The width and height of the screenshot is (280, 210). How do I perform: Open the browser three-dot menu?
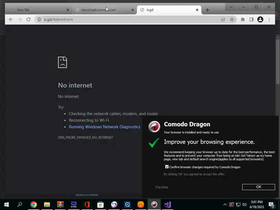[269, 19]
